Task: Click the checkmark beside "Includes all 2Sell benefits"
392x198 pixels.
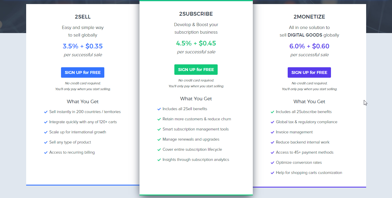Action: (159, 109)
